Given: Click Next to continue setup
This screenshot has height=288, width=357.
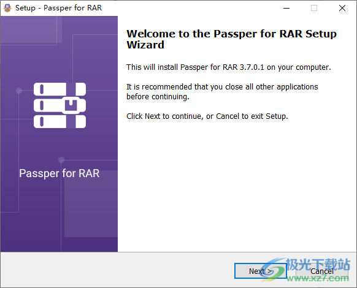Looking at the screenshot, I should pyautogui.click(x=261, y=271).
